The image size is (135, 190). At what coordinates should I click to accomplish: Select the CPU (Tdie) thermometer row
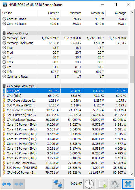point(64,96)
